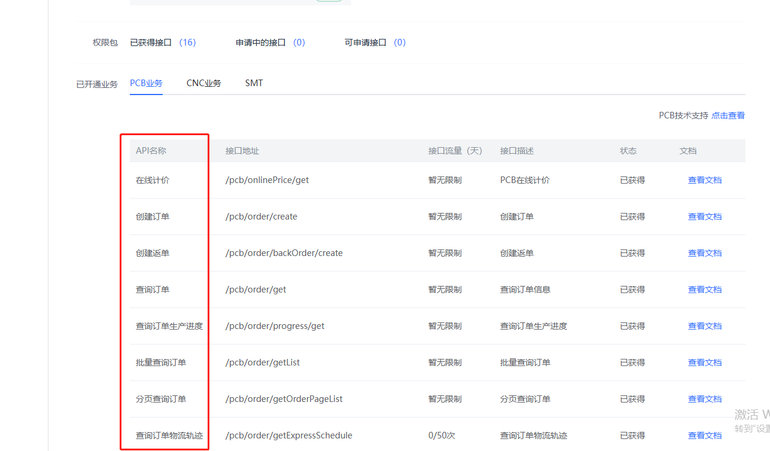770x451 pixels.
Task: Click the 接口流量（天）column header
Action: tap(455, 151)
